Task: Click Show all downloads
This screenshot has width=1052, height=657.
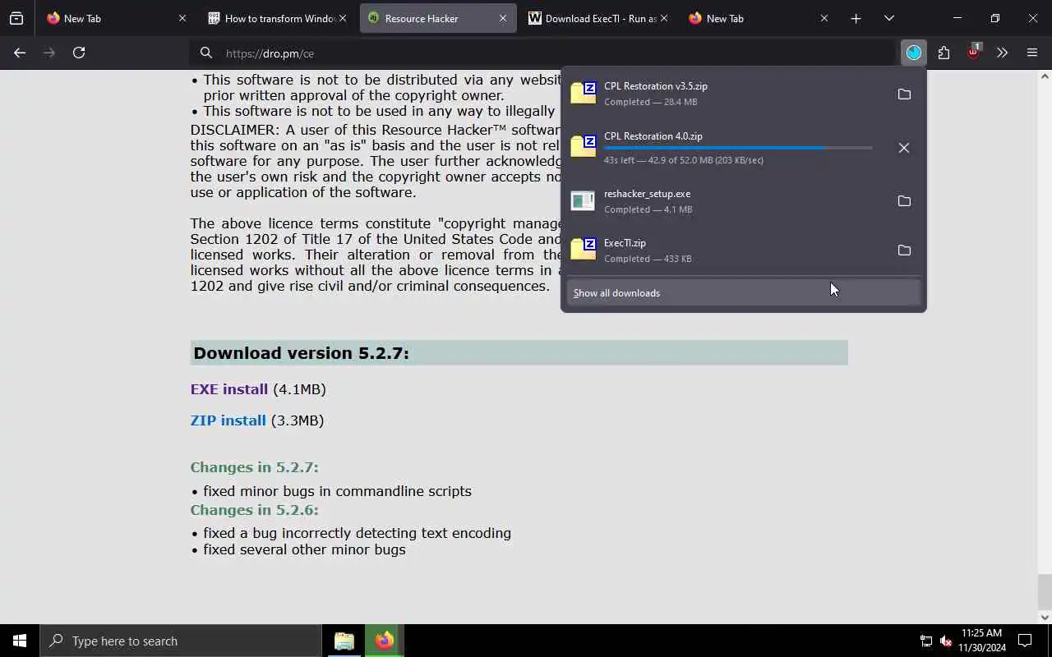Action: pyautogui.click(x=743, y=293)
